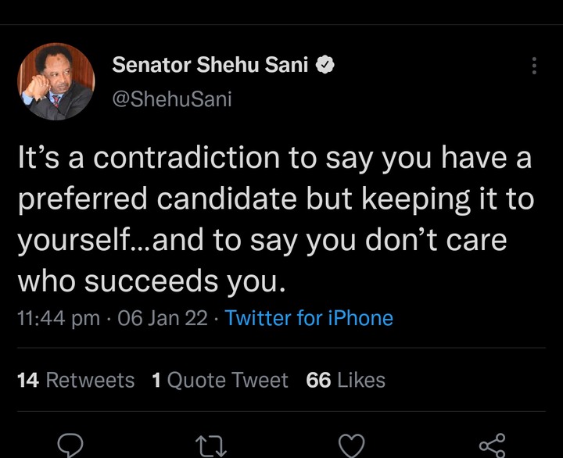Open the 1 Quote Tweet list
This screenshot has width=563, height=458.
coord(220,381)
